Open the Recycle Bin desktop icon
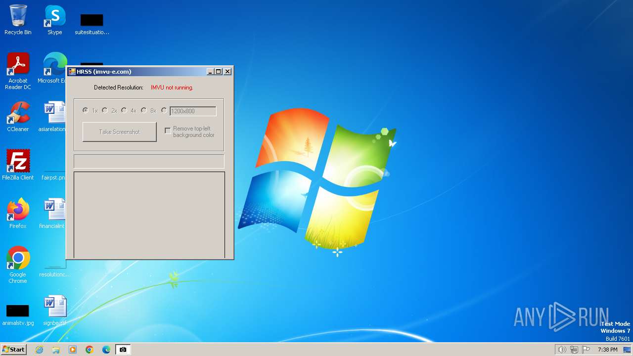 coord(18,20)
